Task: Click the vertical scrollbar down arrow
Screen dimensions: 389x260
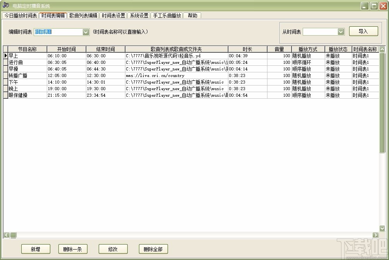Action: pos(382,229)
